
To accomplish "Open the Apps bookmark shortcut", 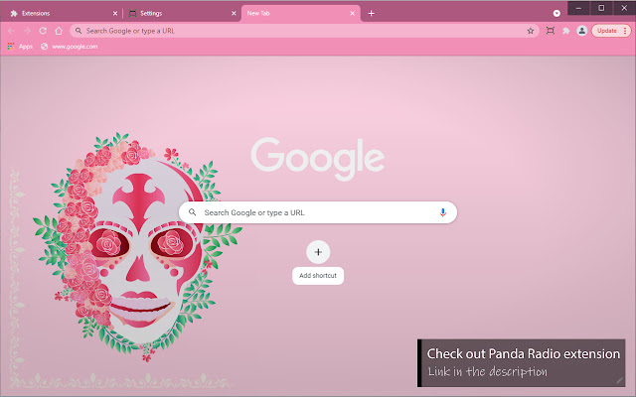I will pos(20,47).
